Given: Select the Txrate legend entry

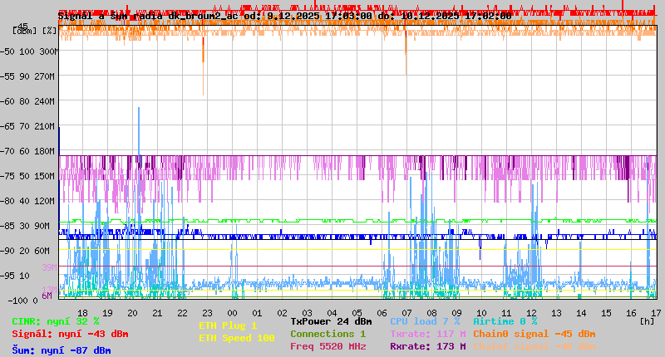Looking at the screenshot, I should [x=427, y=334].
